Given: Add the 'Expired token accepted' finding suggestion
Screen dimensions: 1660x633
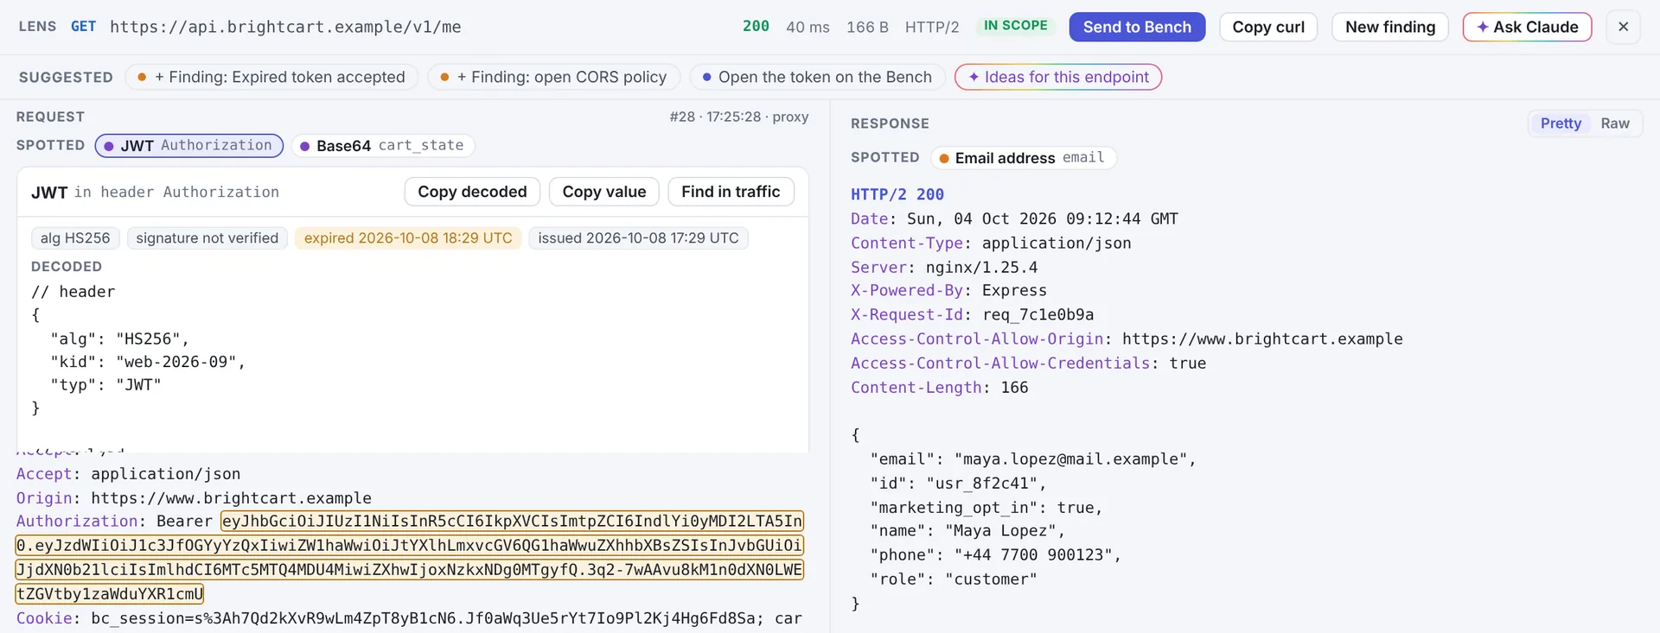Looking at the screenshot, I should pyautogui.click(x=271, y=77).
